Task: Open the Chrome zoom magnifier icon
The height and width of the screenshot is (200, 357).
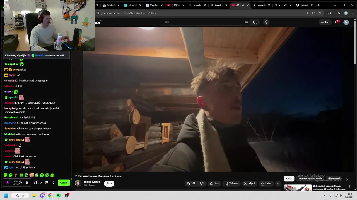Action: 308,13
